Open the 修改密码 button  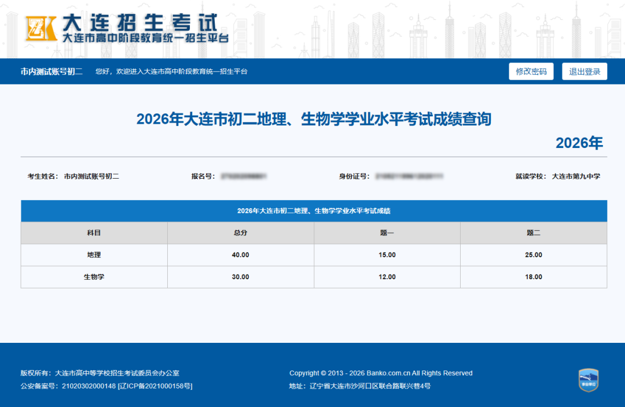coord(531,71)
